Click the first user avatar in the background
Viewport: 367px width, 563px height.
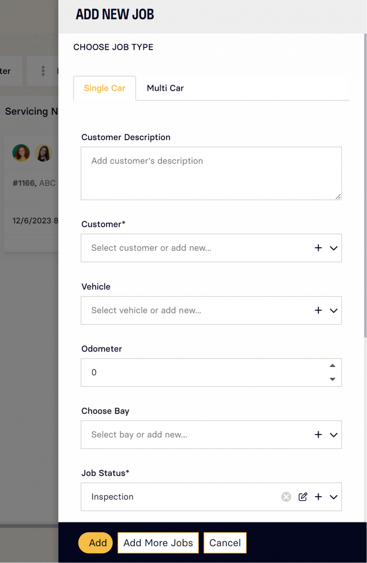[x=21, y=153]
